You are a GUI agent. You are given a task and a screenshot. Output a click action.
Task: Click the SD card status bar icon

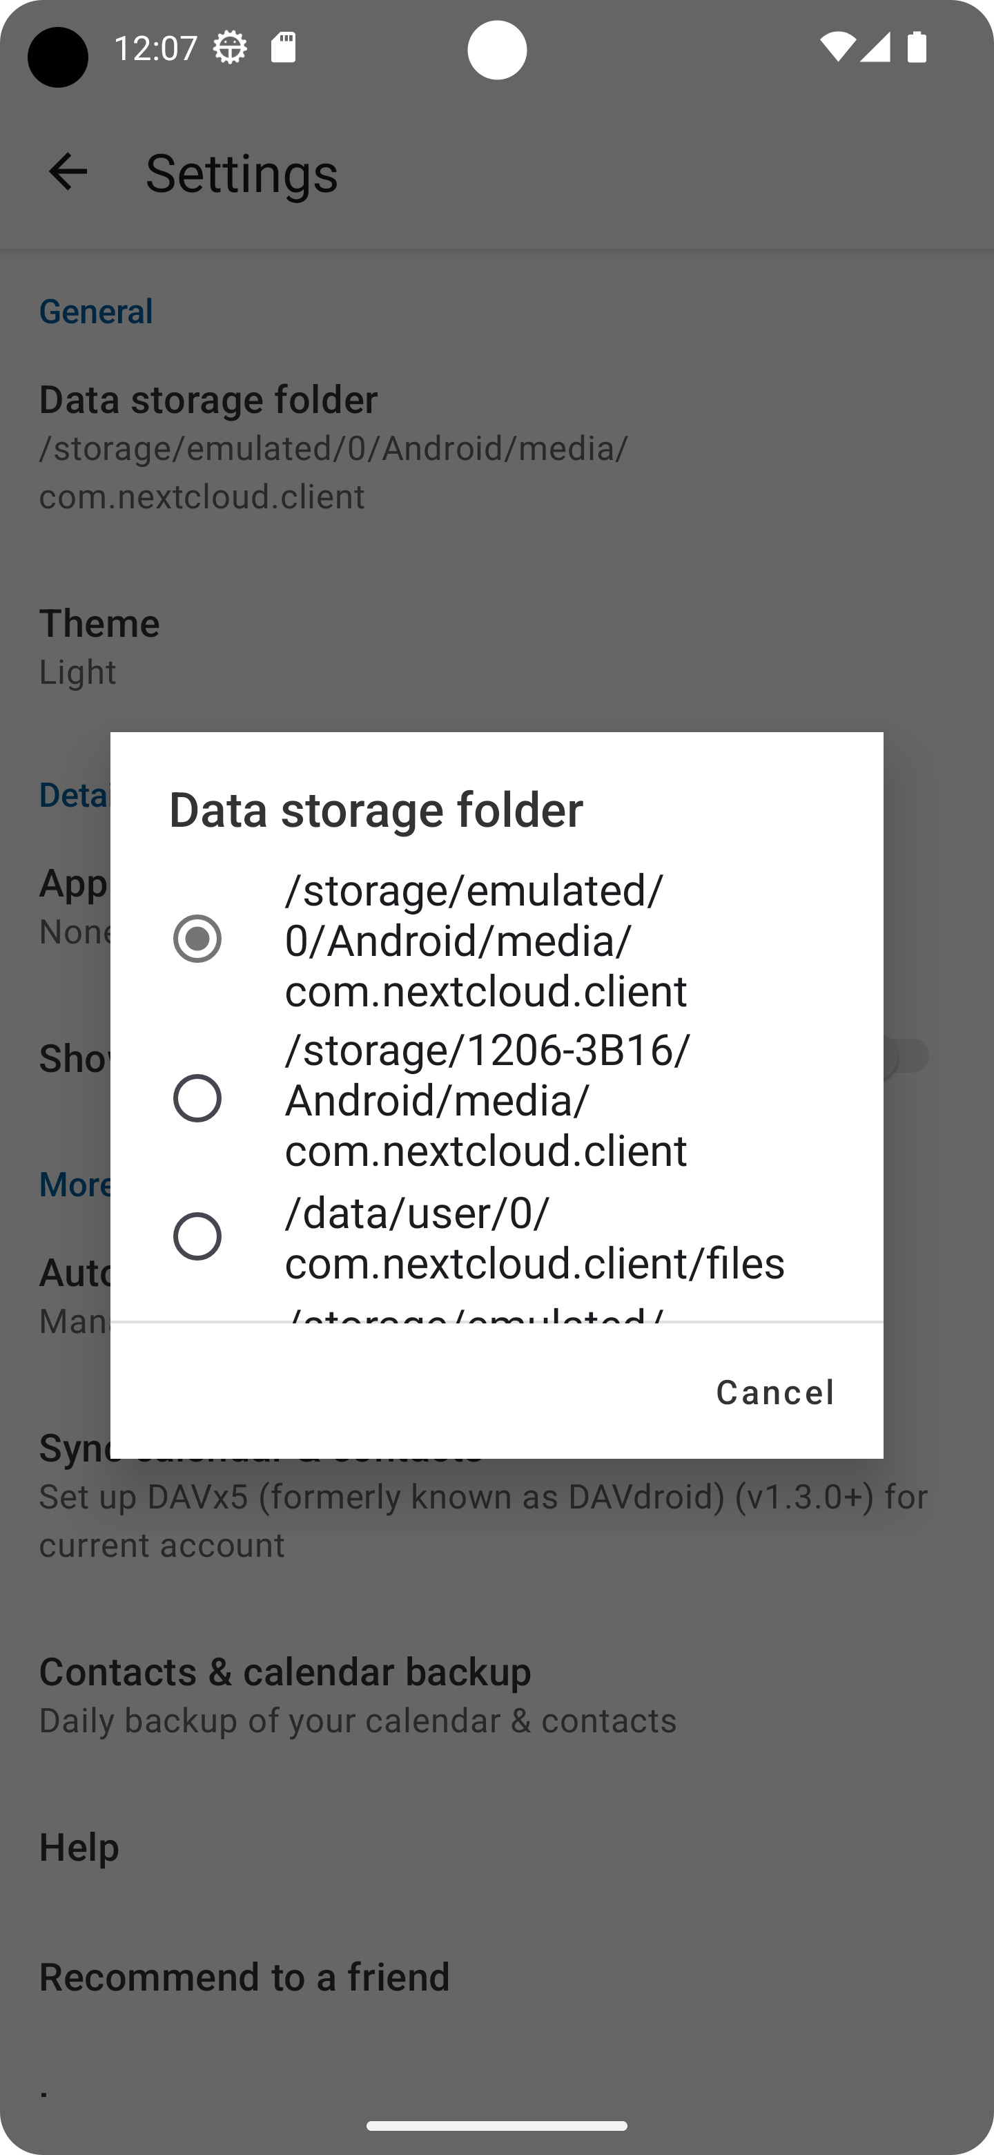click(282, 47)
